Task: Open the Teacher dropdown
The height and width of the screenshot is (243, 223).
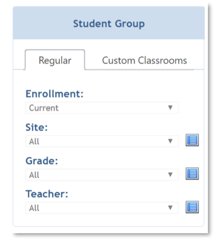Action: [102, 208]
